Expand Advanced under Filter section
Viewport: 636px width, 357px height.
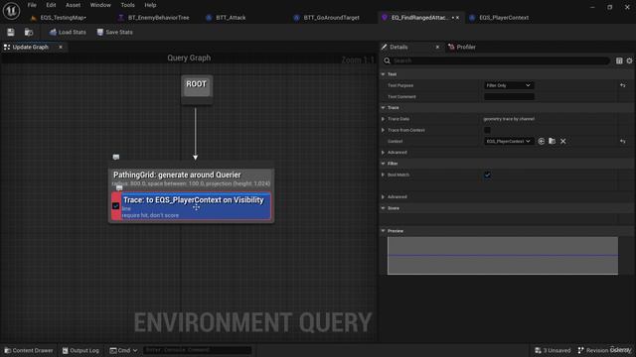(x=383, y=196)
